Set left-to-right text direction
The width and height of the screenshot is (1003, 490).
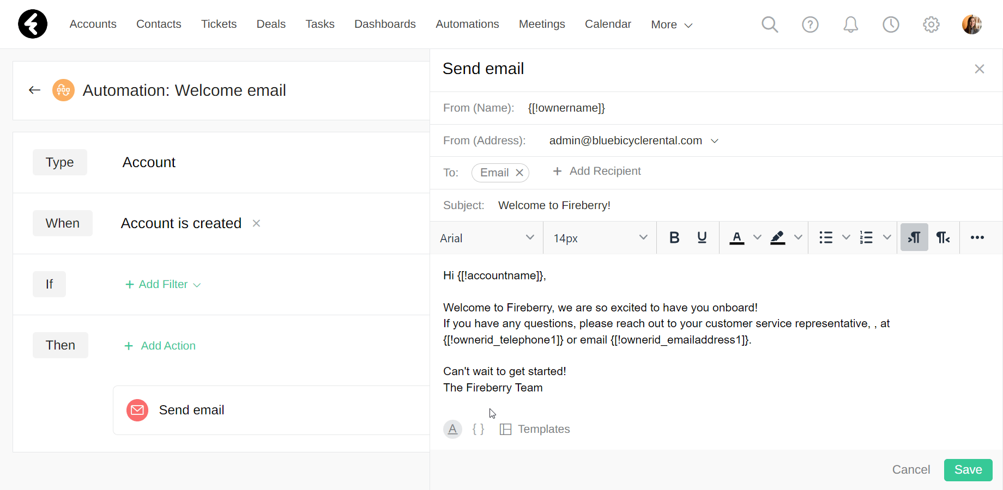click(x=914, y=237)
